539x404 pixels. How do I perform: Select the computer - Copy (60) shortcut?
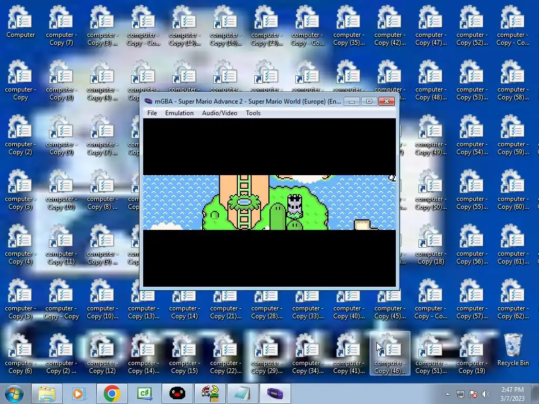[513, 189]
